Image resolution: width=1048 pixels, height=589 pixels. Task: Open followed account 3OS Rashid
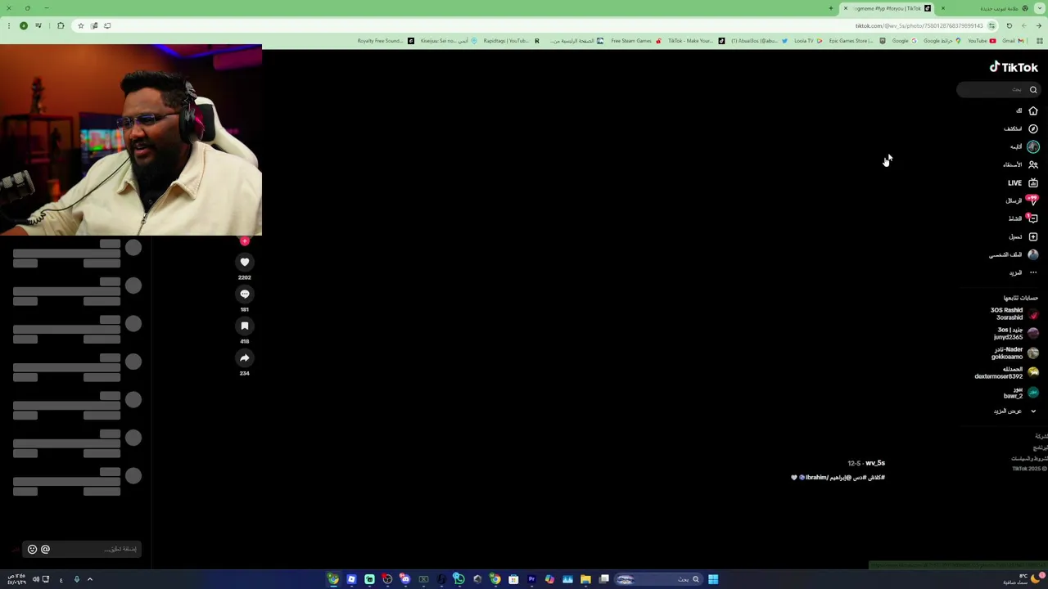click(x=1014, y=313)
